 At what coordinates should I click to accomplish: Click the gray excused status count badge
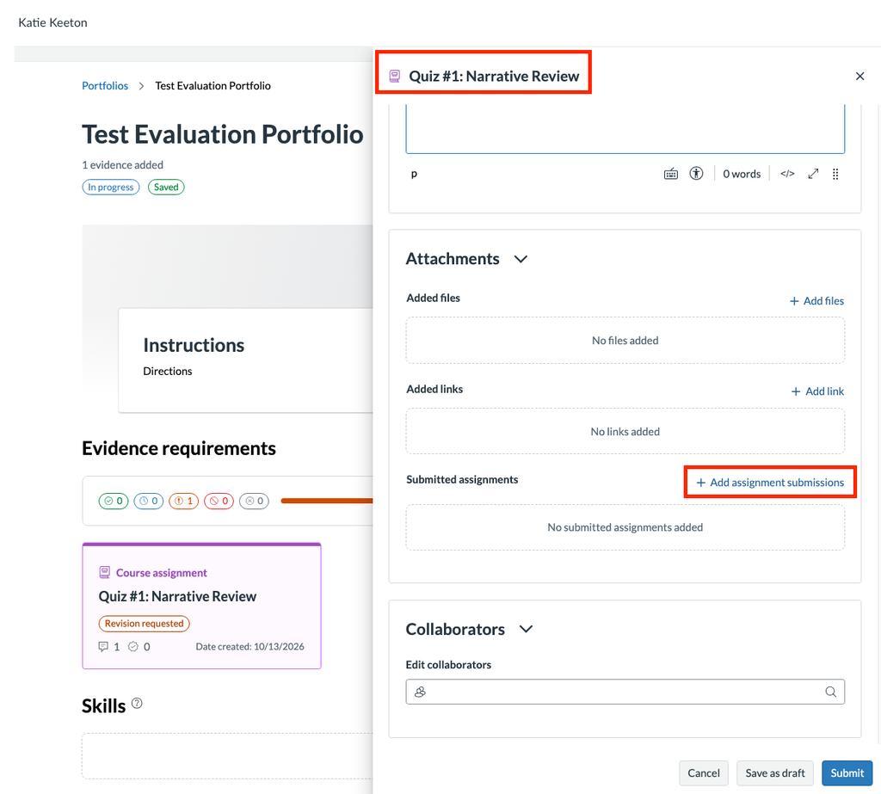[x=254, y=501]
